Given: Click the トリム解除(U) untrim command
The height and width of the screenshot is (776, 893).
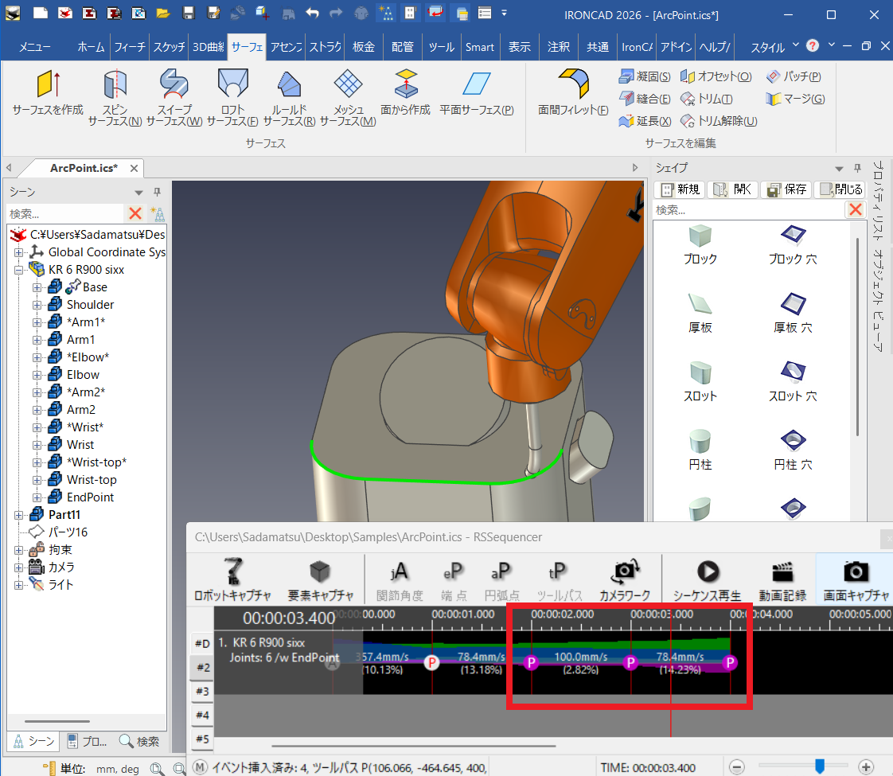Looking at the screenshot, I should tap(719, 121).
